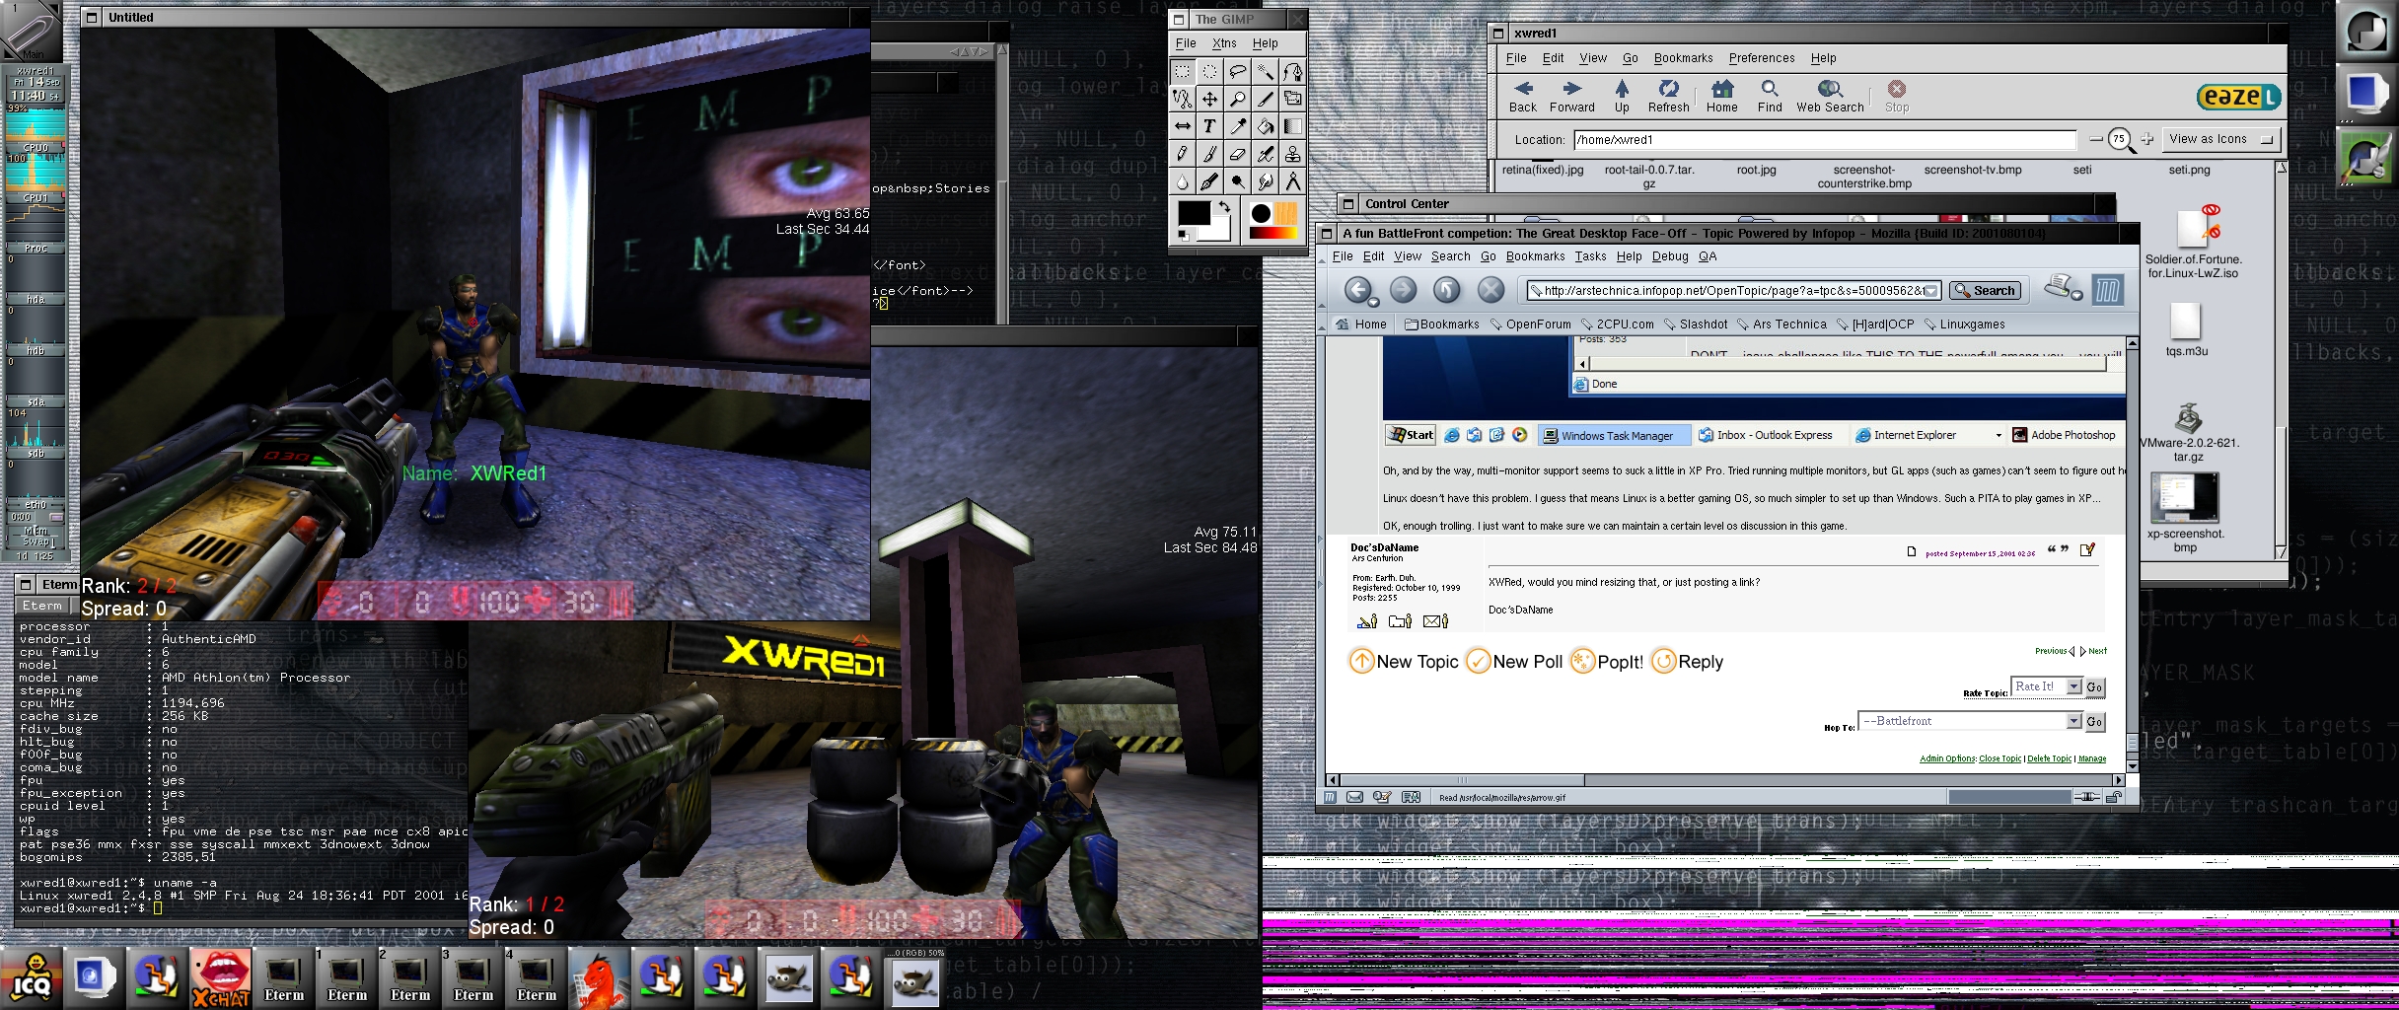Image resolution: width=2399 pixels, height=1010 pixels.
Task: Click Back button in Nautilus toolbar
Action: tap(1523, 97)
